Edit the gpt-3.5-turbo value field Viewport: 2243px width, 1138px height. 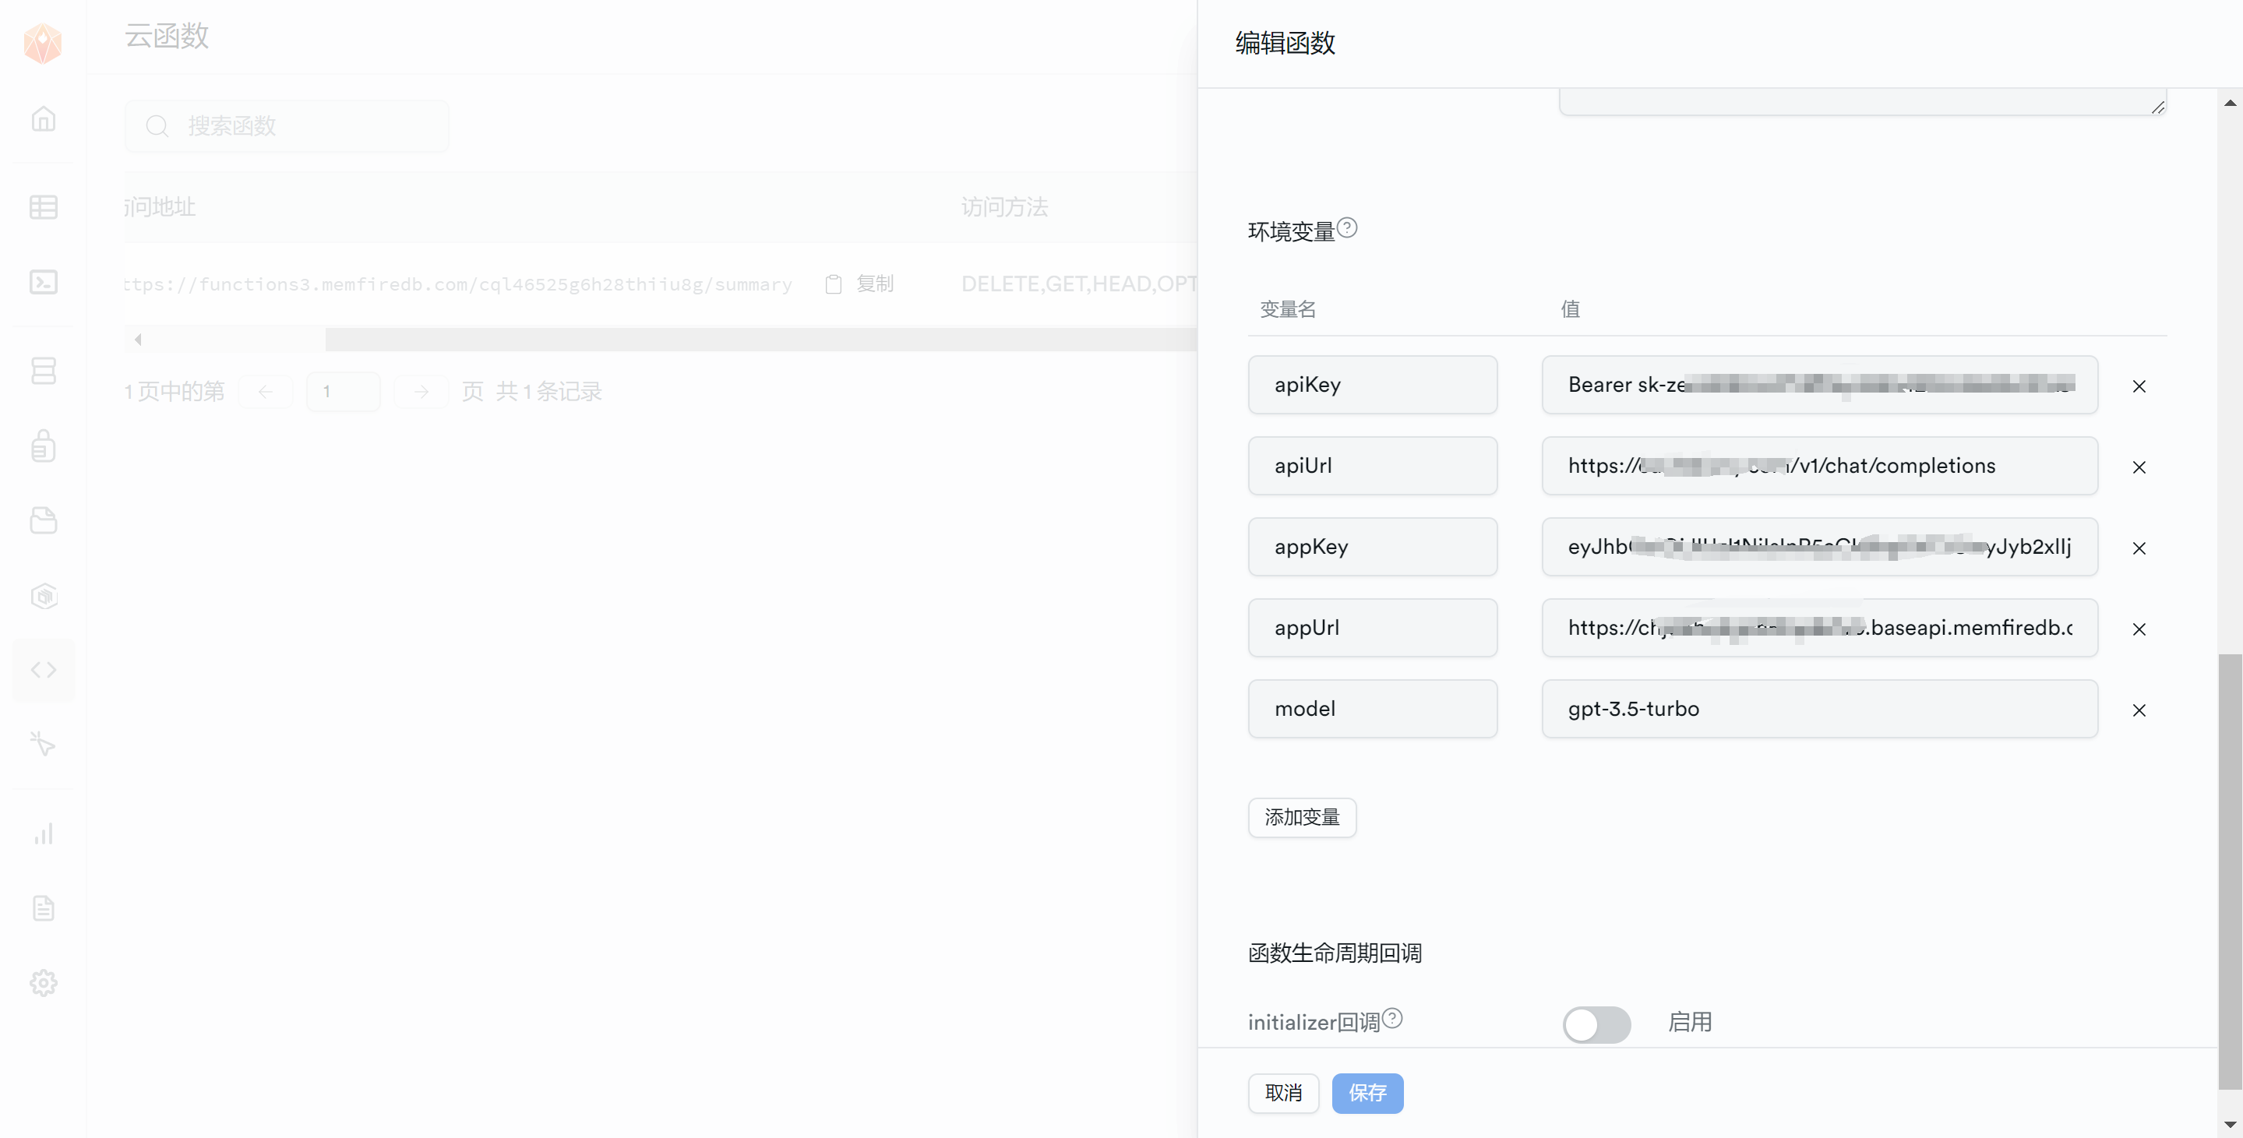(1819, 709)
